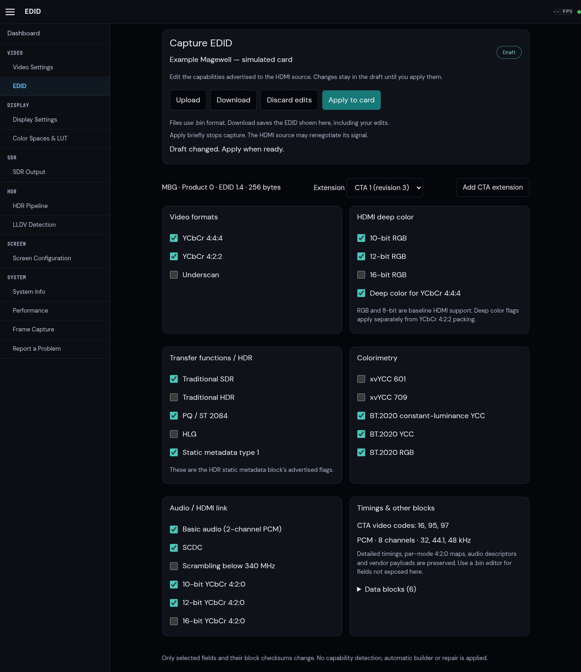Enable the HLG checkbox
This screenshot has width=581, height=672.
coord(174,434)
